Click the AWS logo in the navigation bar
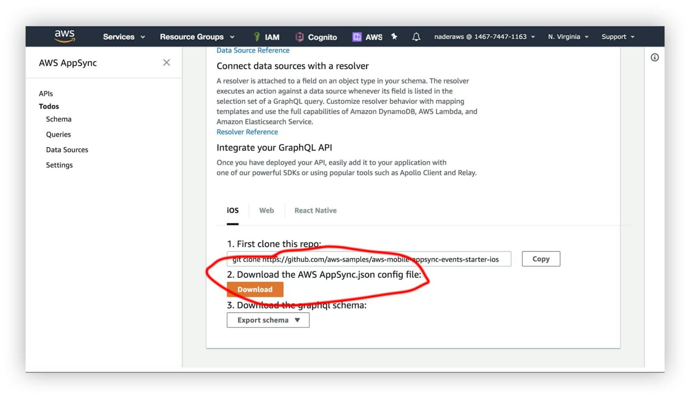Viewport: 690px width, 398px height. pos(65,36)
